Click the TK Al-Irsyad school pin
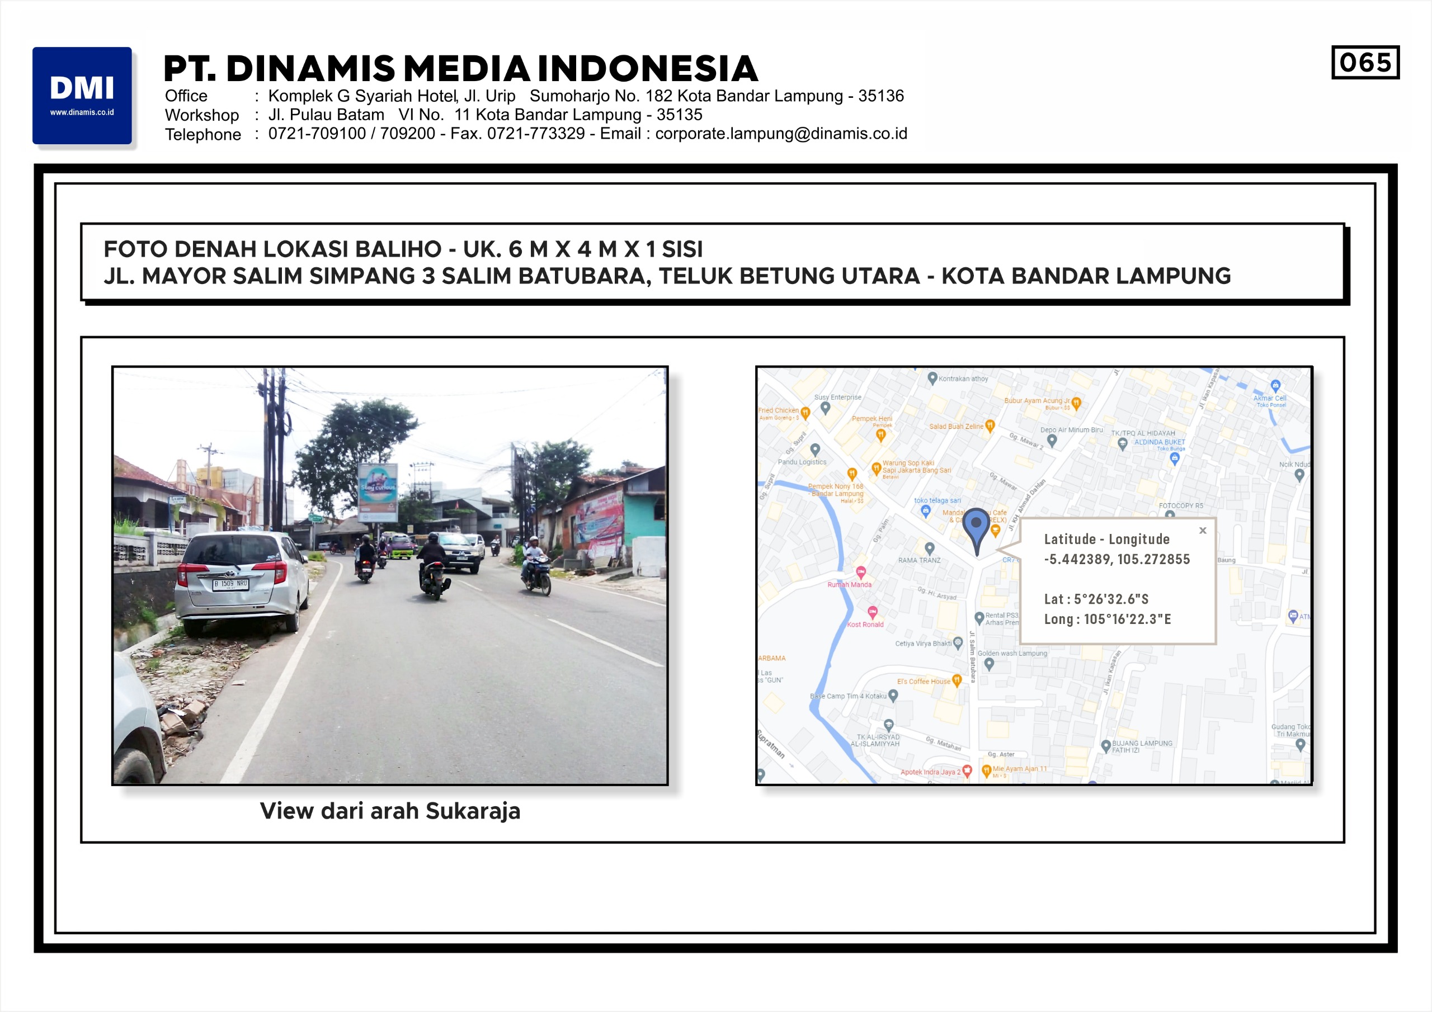Screen dimensions: 1432x1012 coord(889,725)
